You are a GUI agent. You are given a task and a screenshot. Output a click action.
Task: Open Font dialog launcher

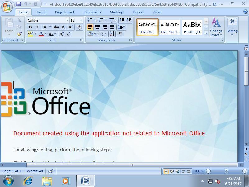pyautogui.click(x=82, y=40)
